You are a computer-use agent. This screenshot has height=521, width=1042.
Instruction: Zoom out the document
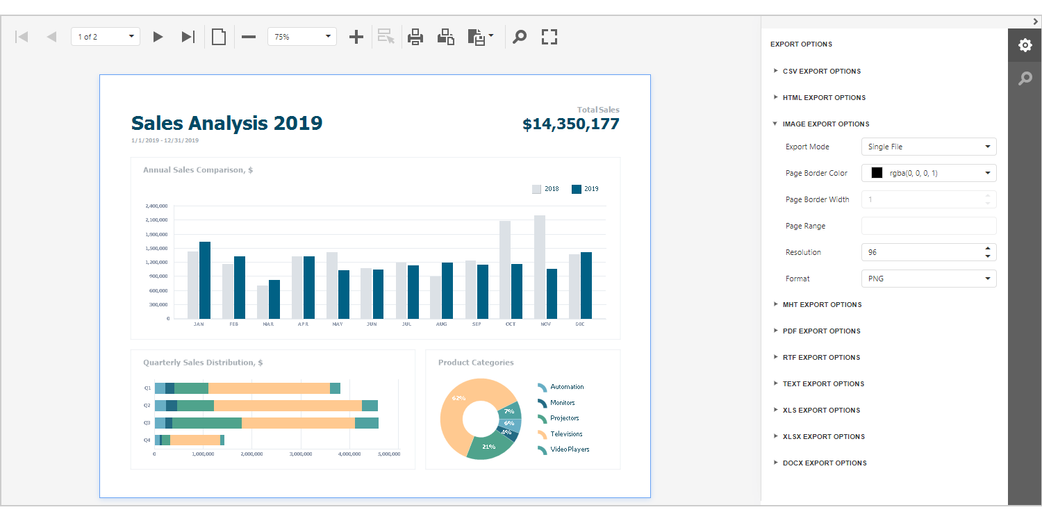tap(248, 36)
